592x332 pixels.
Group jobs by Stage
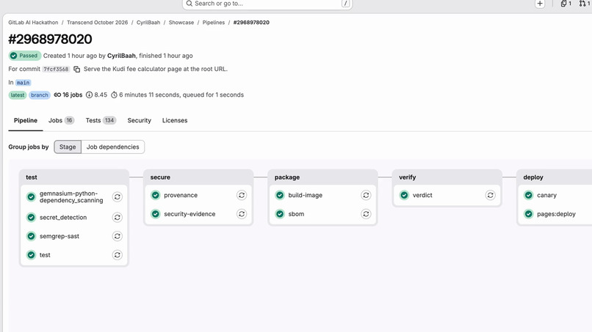[68, 147]
